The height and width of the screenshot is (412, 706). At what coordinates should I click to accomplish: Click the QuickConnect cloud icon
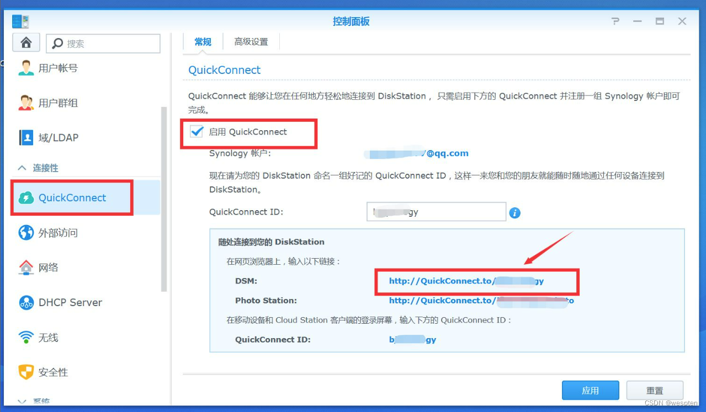click(26, 198)
